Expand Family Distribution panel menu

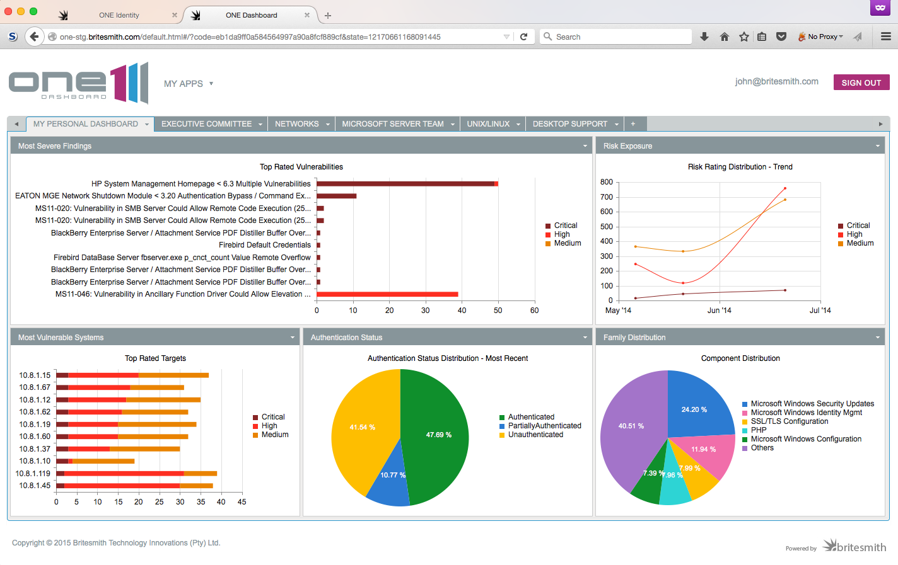pos(878,338)
